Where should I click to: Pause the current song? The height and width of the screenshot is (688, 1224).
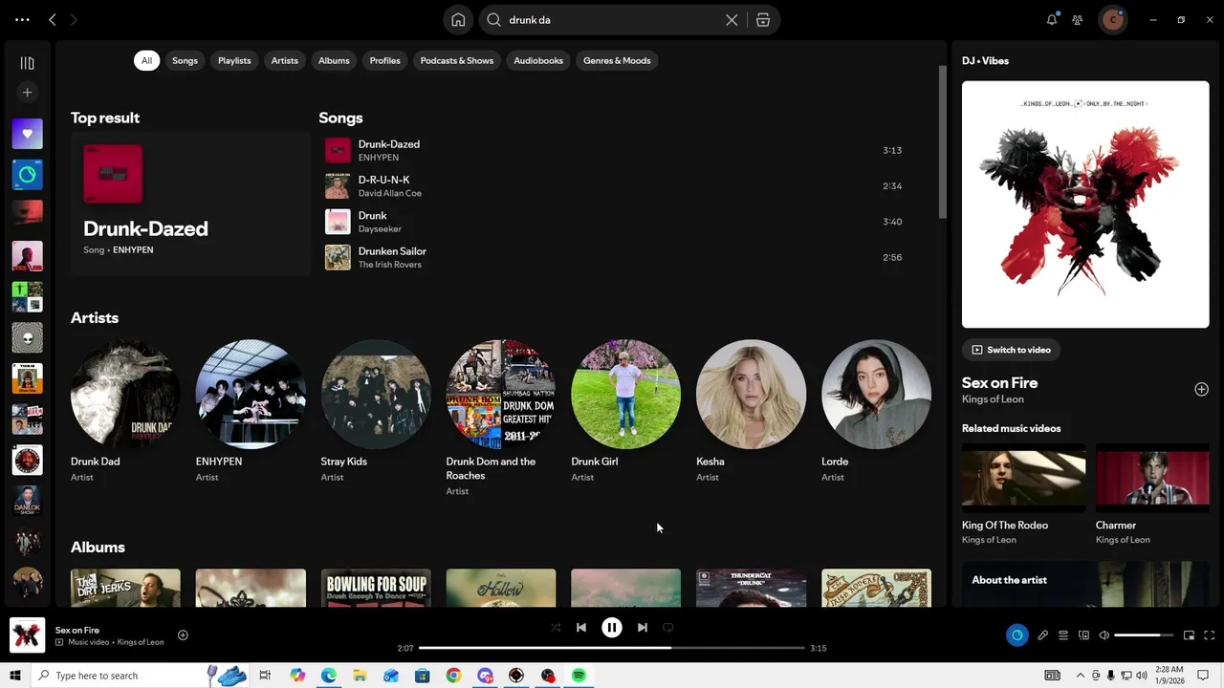(612, 628)
